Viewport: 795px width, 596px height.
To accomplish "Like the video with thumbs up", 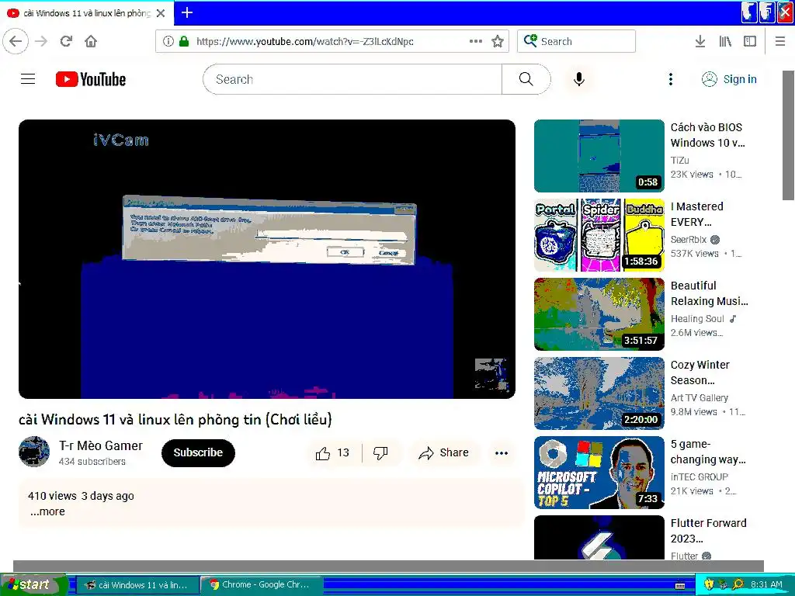I will pos(332,452).
